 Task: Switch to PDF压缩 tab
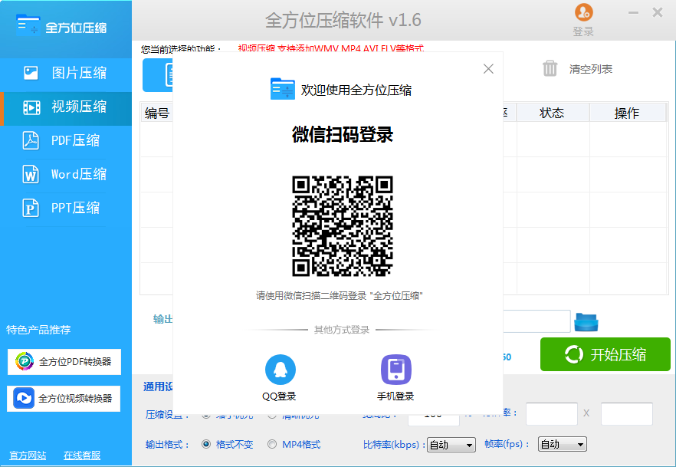coord(66,140)
